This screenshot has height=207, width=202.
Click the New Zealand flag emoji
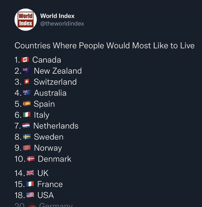27,71
